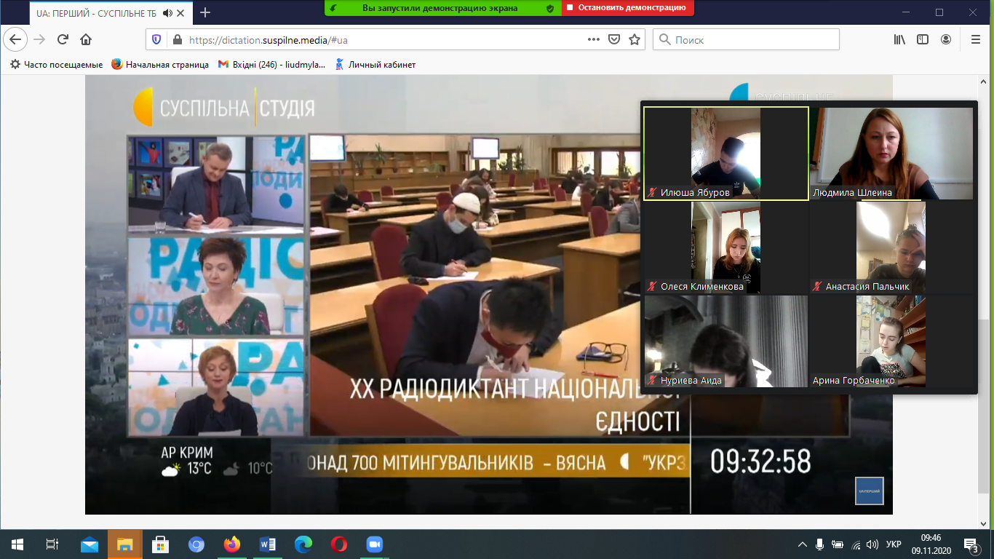Viewport: 994px width, 559px height.
Task: Select Анастасия Пальчик's video tile
Action: pyautogui.click(x=891, y=247)
